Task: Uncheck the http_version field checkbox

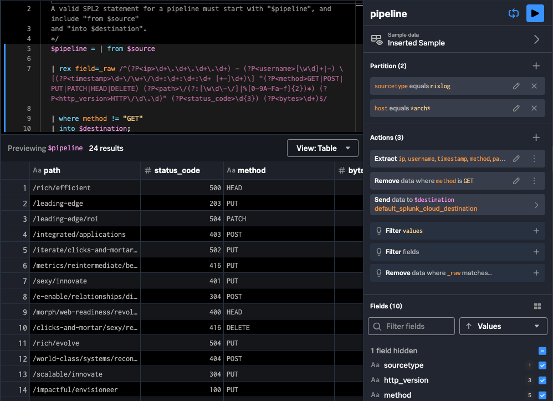Action: (x=541, y=380)
